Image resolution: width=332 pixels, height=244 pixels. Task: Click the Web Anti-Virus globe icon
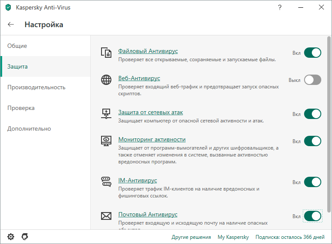coord(106,80)
